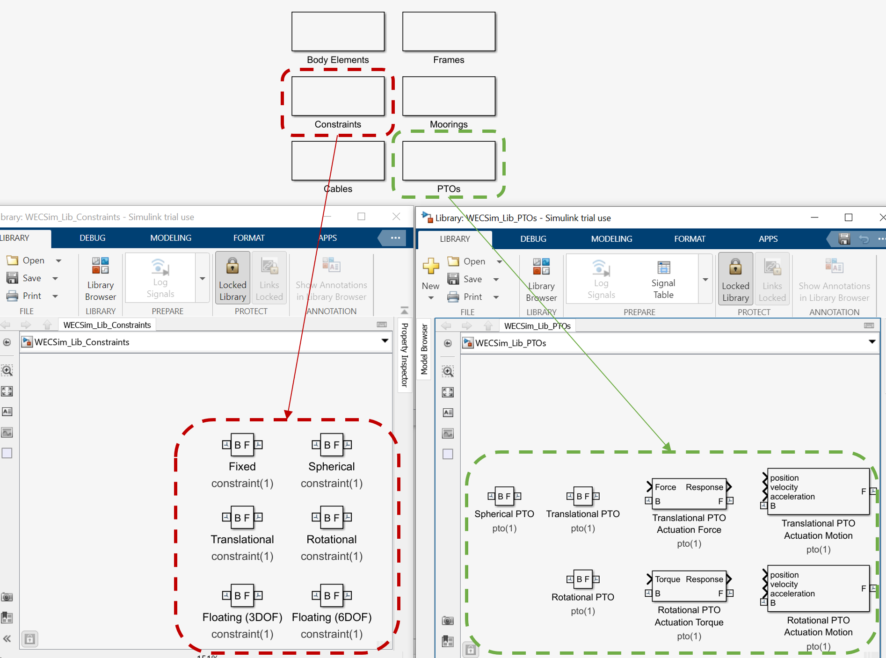Switch to APPS tab in Constraints window
The image size is (886, 658).
coord(327,238)
